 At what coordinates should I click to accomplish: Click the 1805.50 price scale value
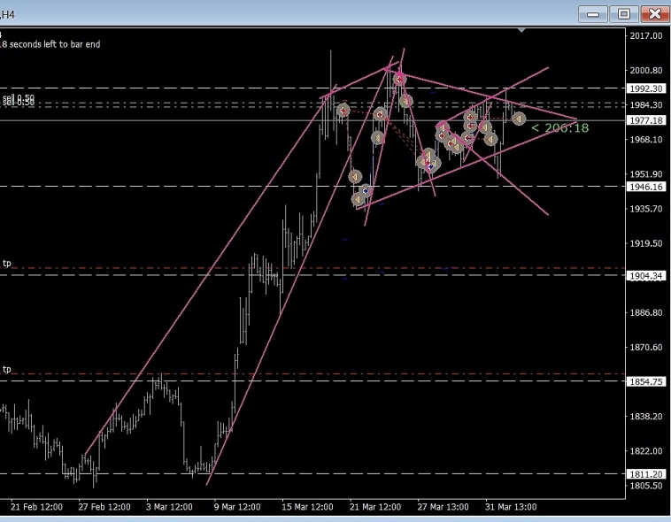pyautogui.click(x=646, y=486)
